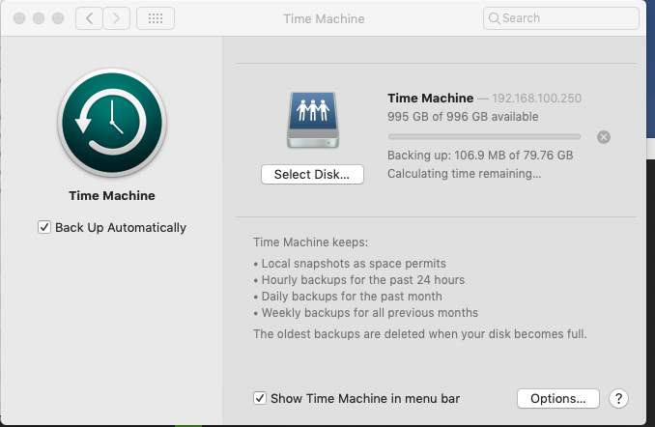This screenshot has height=427, width=655.
Task: Click the backup progress bar
Action: pos(484,136)
